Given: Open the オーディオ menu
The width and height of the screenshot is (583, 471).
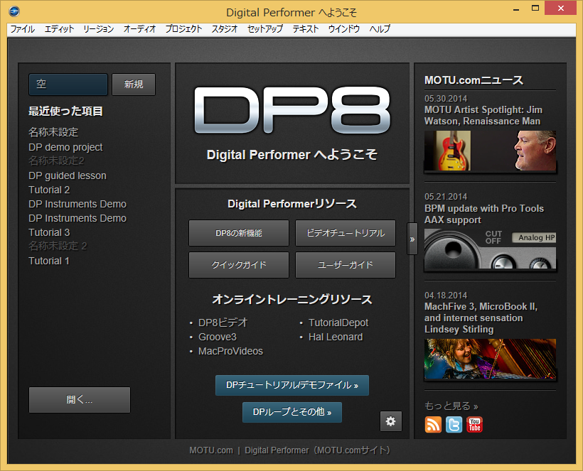Looking at the screenshot, I should [139, 29].
